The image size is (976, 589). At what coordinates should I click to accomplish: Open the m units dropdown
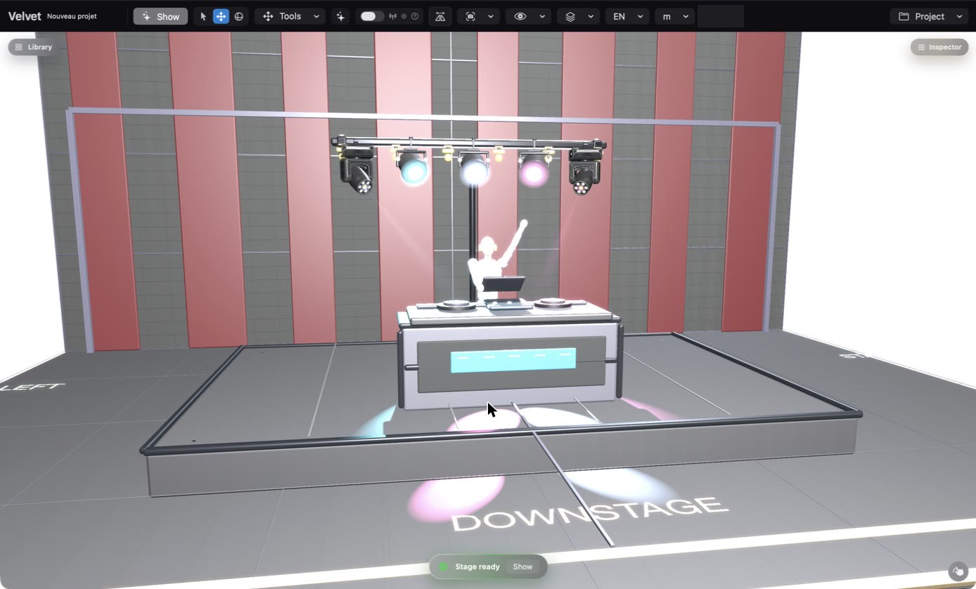[x=675, y=16]
